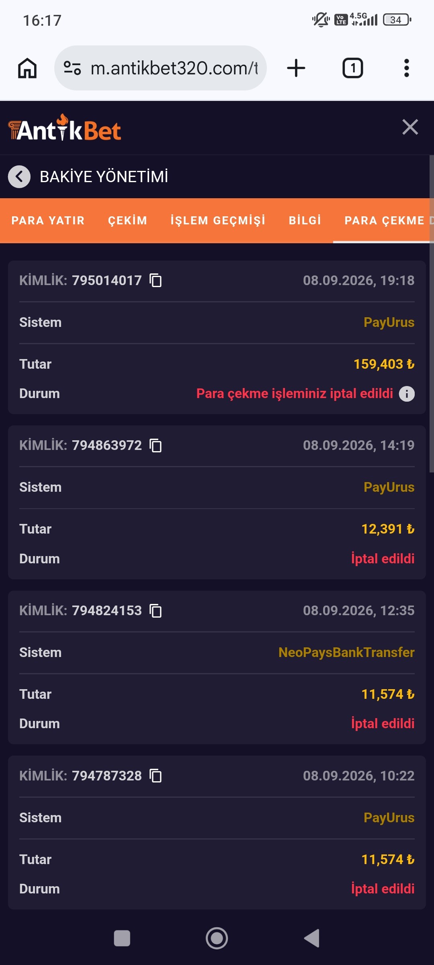Open info icon beside cancelled withdrawal status
This screenshot has width=434, height=965.
point(407,394)
